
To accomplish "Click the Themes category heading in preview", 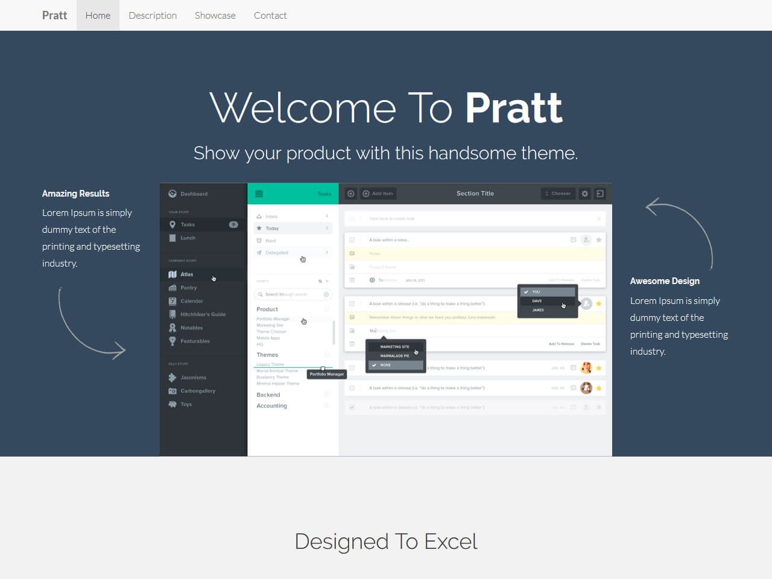I will point(267,355).
